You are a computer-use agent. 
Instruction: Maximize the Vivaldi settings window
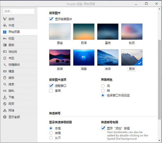(x=146, y=4)
